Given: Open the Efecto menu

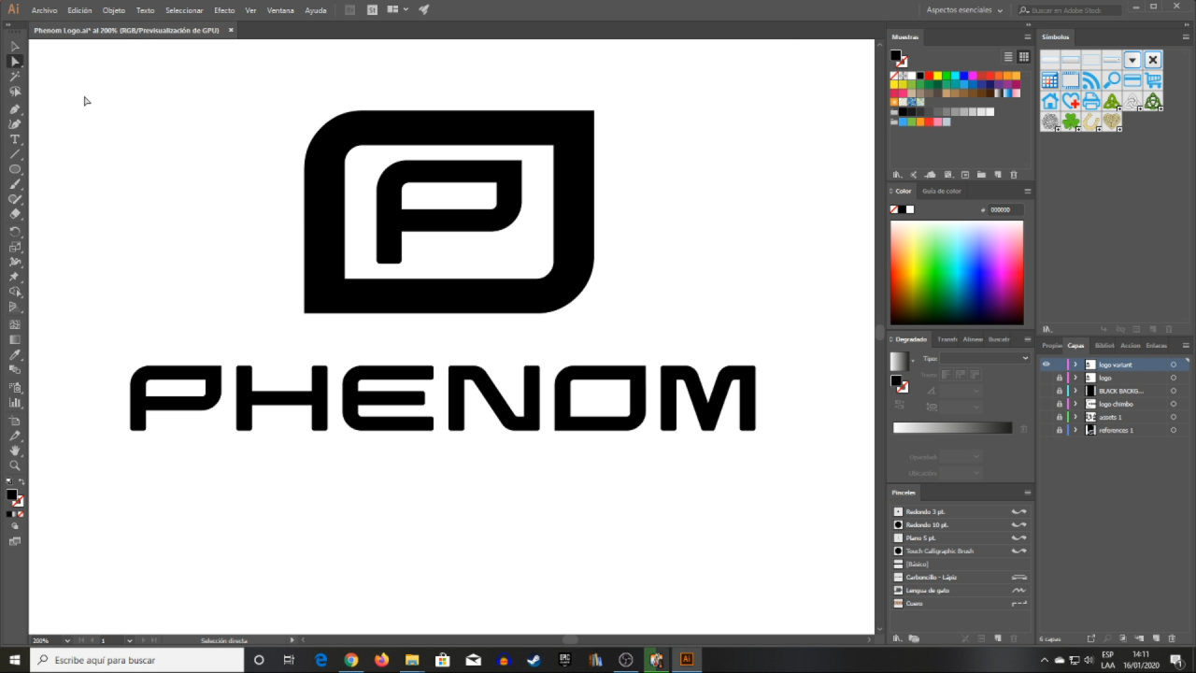Looking at the screenshot, I should coord(224,10).
